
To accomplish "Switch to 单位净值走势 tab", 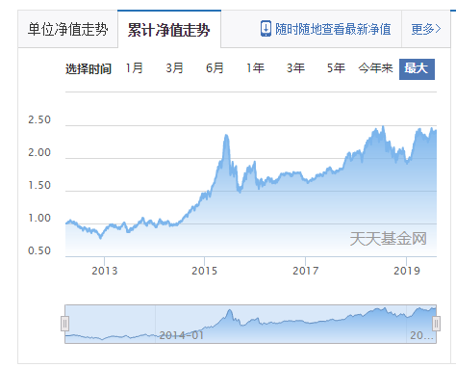I will (68, 29).
